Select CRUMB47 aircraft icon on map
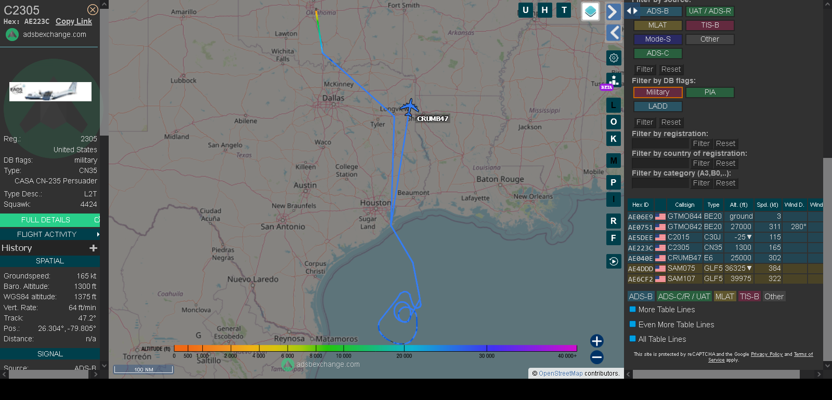Screen dimensions: 832x400 click(410, 108)
